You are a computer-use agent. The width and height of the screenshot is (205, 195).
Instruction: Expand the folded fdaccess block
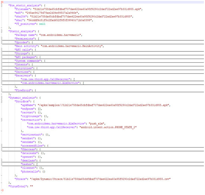click(1, 150)
